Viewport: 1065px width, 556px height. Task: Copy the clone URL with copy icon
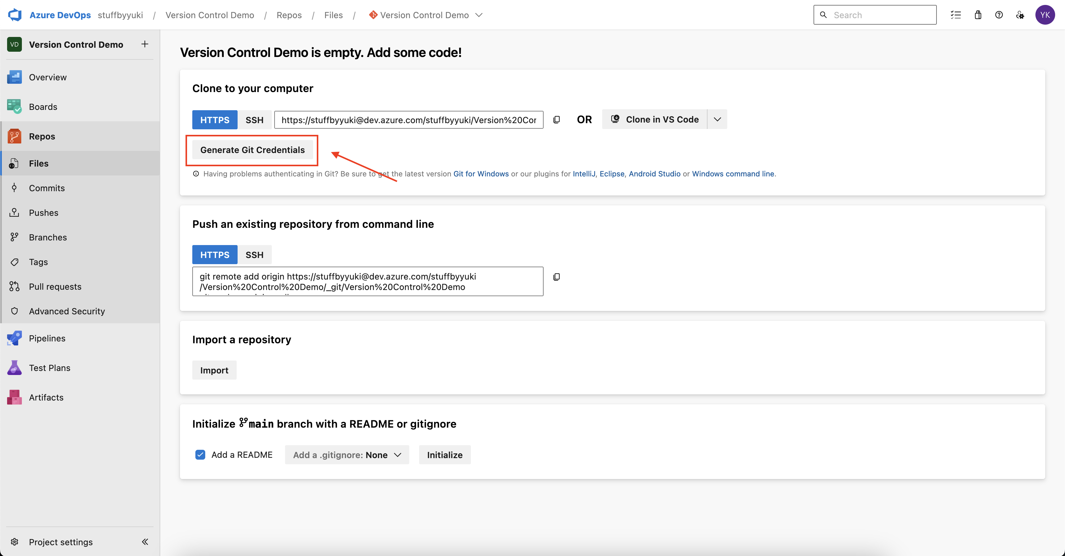coord(557,120)
